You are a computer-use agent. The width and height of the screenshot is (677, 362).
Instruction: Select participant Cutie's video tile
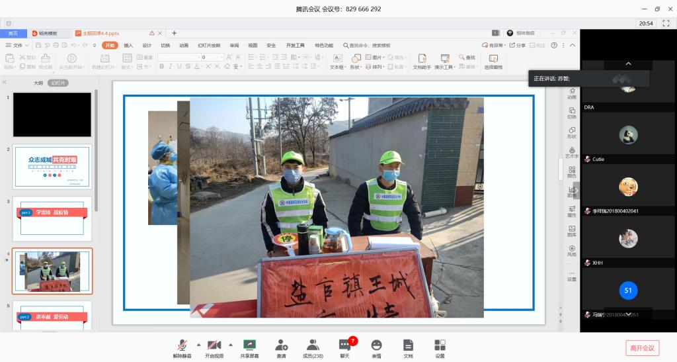pyautogui.click(x=628, y=138)
